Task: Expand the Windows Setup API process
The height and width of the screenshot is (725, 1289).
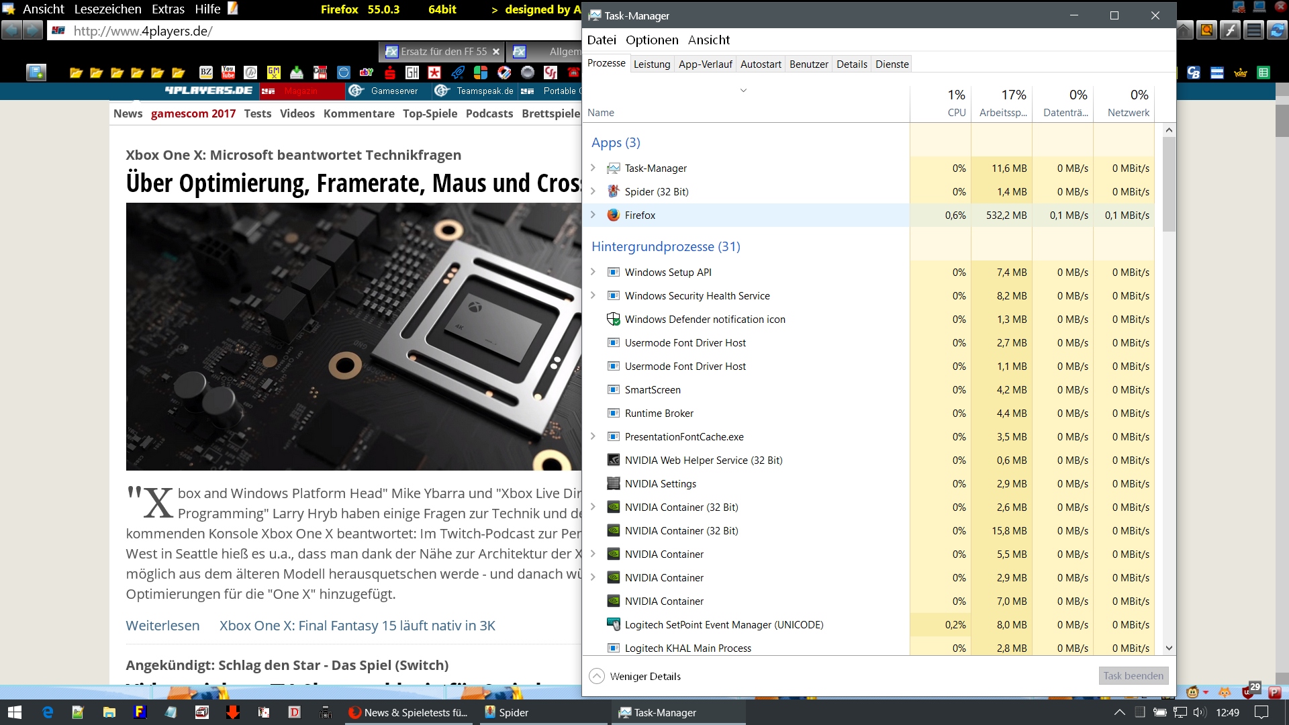Action: tap(593, 272)
